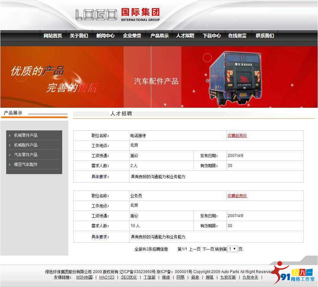Image resolution: width=318 pixels, height=287 pixels.
Task: Open the 下载中心 page
Action: [212, 36]
